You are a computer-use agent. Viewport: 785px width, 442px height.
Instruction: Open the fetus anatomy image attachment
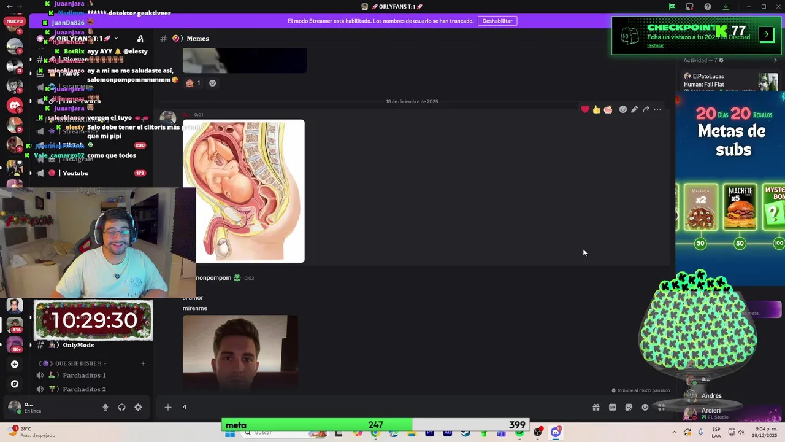pyautogui.click(x=243, y=191)
